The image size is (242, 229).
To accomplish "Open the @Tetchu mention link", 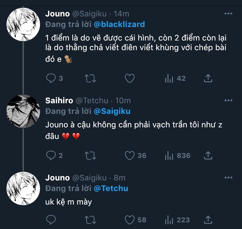I will point(111,188).
